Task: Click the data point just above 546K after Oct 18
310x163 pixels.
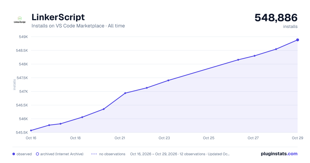Action: click(82, 117)
